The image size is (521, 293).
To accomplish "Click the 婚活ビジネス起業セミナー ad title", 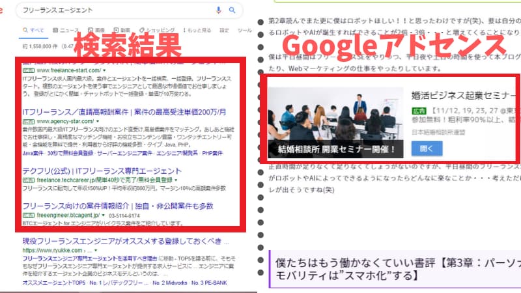I will pos(464,96).
